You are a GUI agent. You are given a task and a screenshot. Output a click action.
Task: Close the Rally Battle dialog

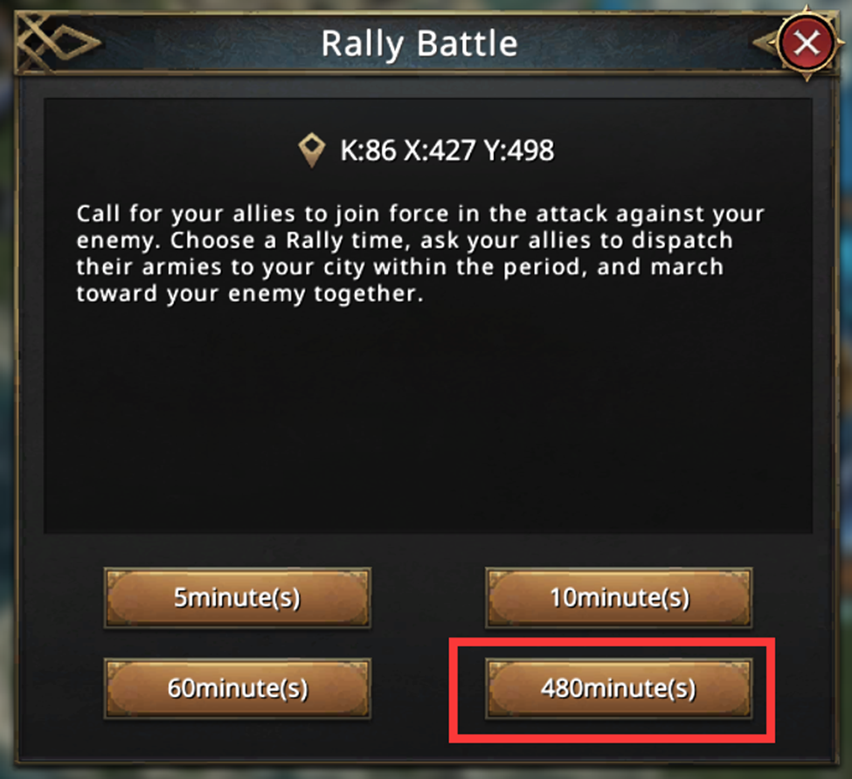807,44
